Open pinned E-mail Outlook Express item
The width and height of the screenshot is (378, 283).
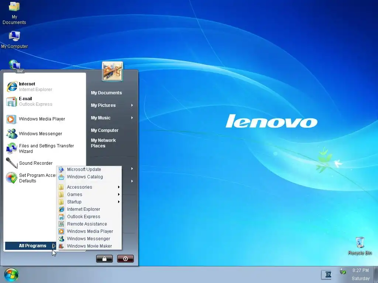click(45, 101)
